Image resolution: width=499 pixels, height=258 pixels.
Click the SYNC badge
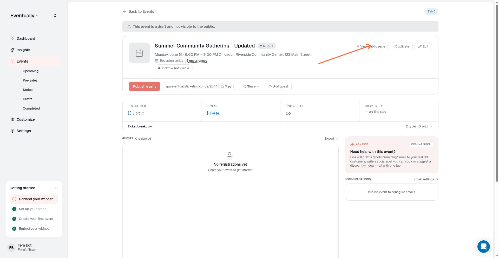[431, 11]
